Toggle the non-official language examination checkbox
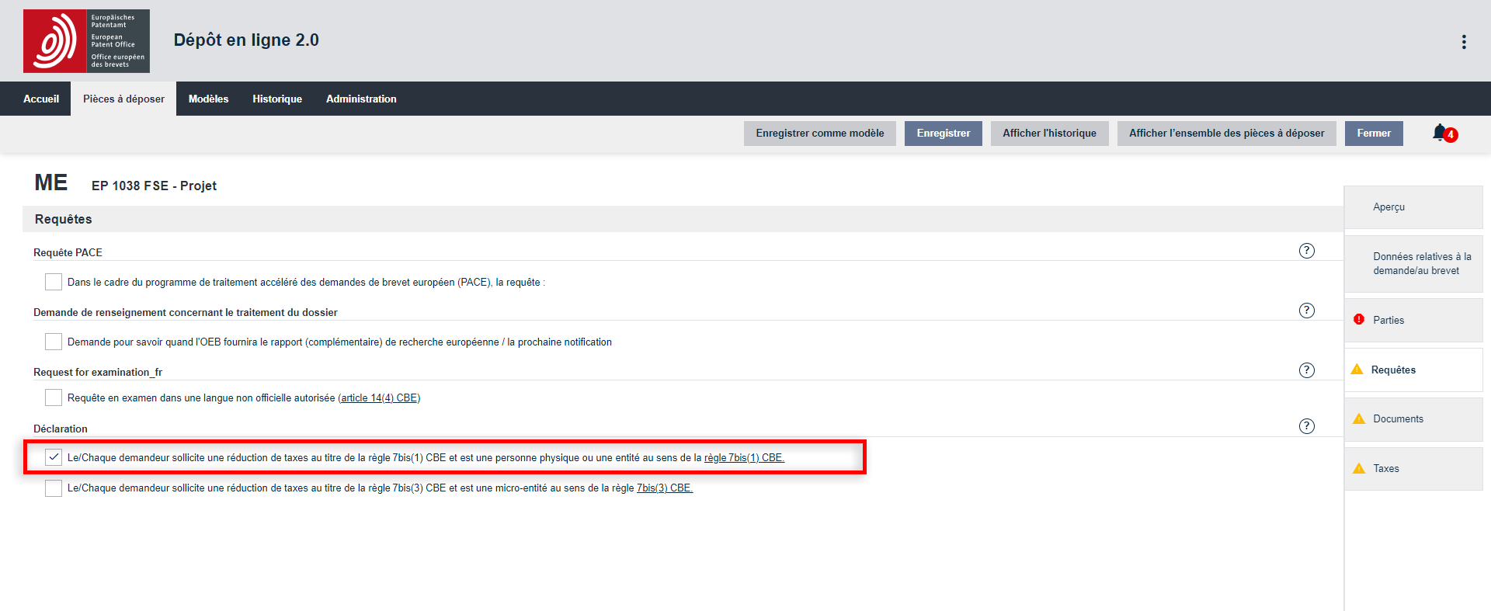The width and height of the screenshot is (1491, 611). pos(54,397)
